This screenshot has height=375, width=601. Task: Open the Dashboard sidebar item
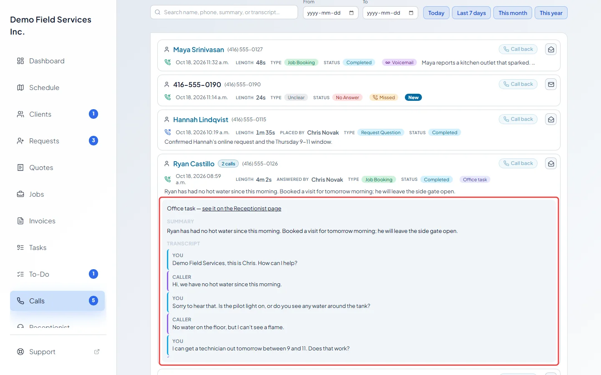point(58,61)
